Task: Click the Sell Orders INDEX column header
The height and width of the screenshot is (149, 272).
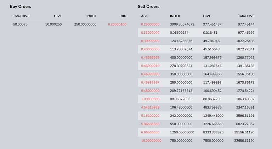Action: (x=175, y=16)
